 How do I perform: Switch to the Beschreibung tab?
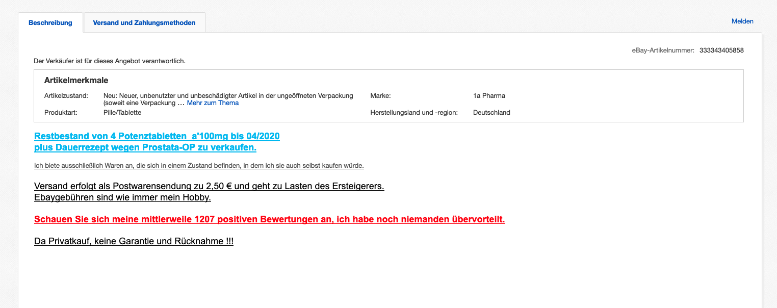(50, 23)
